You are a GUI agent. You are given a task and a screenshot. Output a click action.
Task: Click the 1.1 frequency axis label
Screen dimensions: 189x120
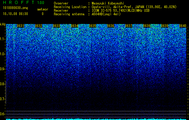tap(2, 39)
